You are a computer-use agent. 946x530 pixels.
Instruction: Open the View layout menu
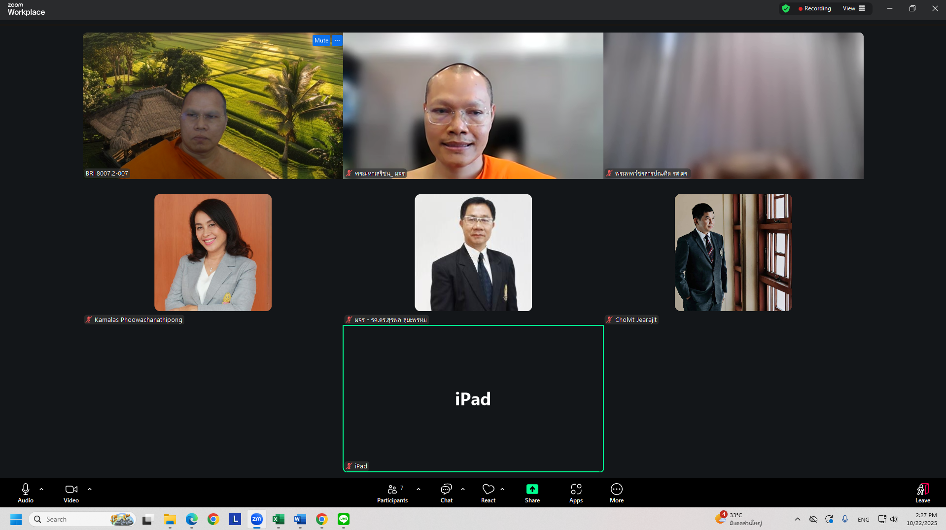[x=854, y=8]
